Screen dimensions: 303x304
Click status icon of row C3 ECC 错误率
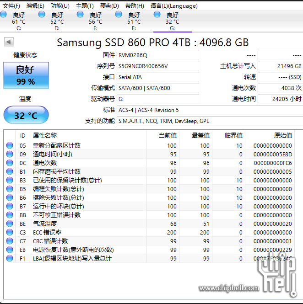point(10,232)
